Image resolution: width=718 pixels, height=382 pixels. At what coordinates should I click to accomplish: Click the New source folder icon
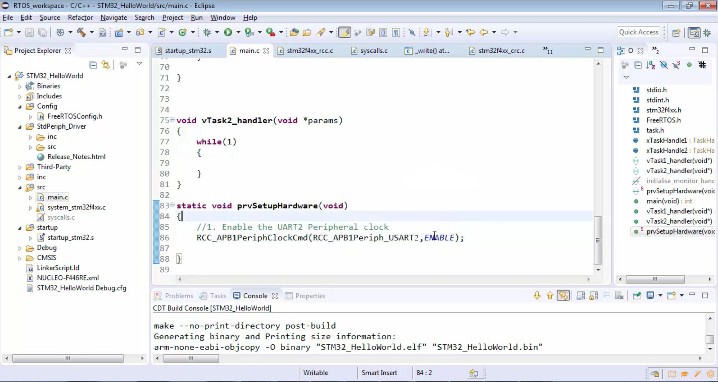pyautogui.click(x=140, y=33)
